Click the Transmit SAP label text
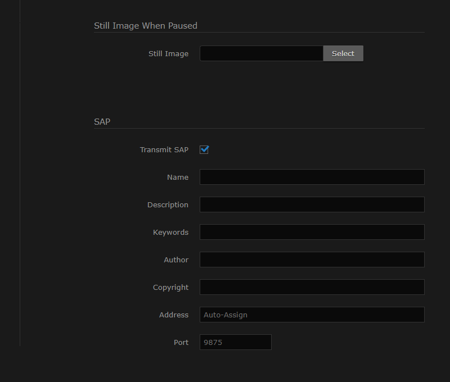The height and width of the screenshot is (382, 450). point(164,149)
